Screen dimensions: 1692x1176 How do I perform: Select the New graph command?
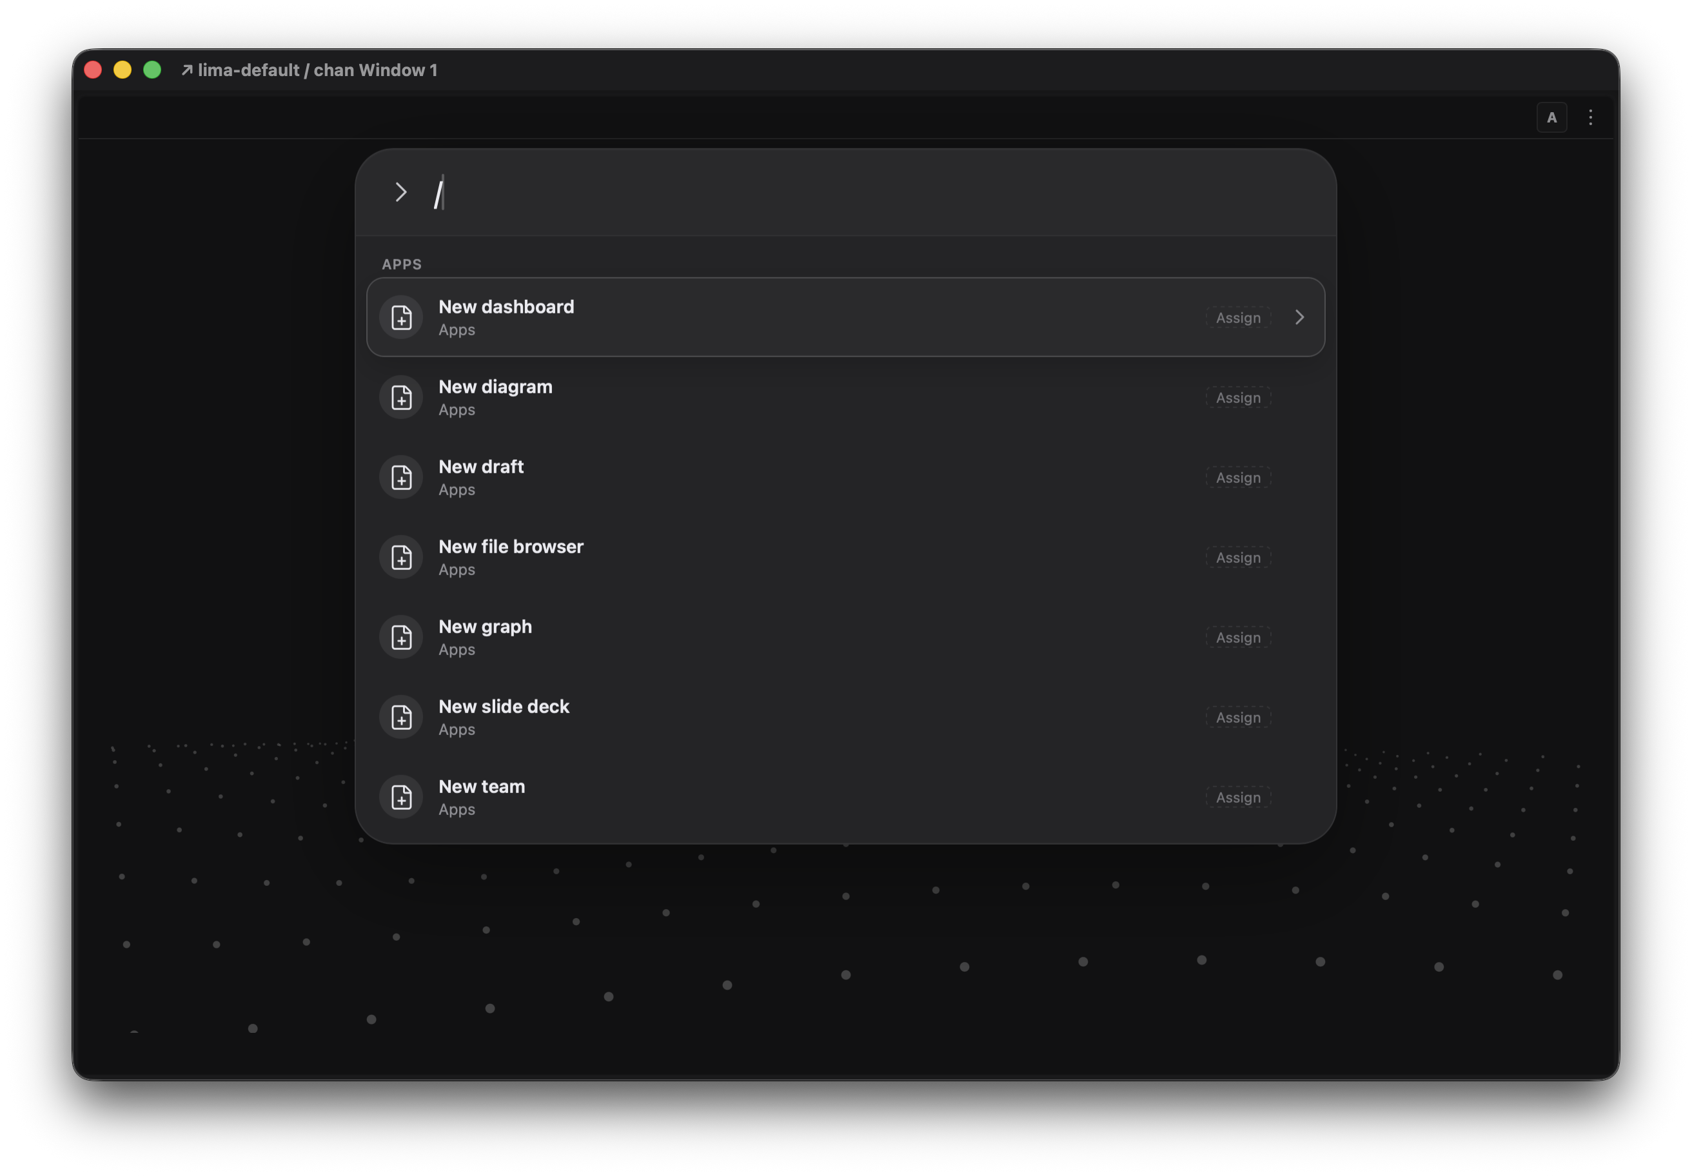coord(845,638)
